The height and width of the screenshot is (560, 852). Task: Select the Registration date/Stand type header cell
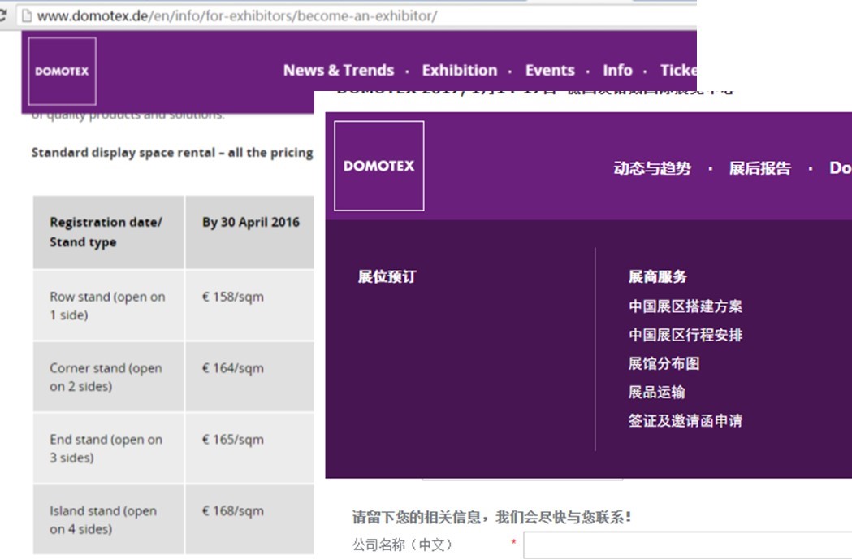[109, 232]
